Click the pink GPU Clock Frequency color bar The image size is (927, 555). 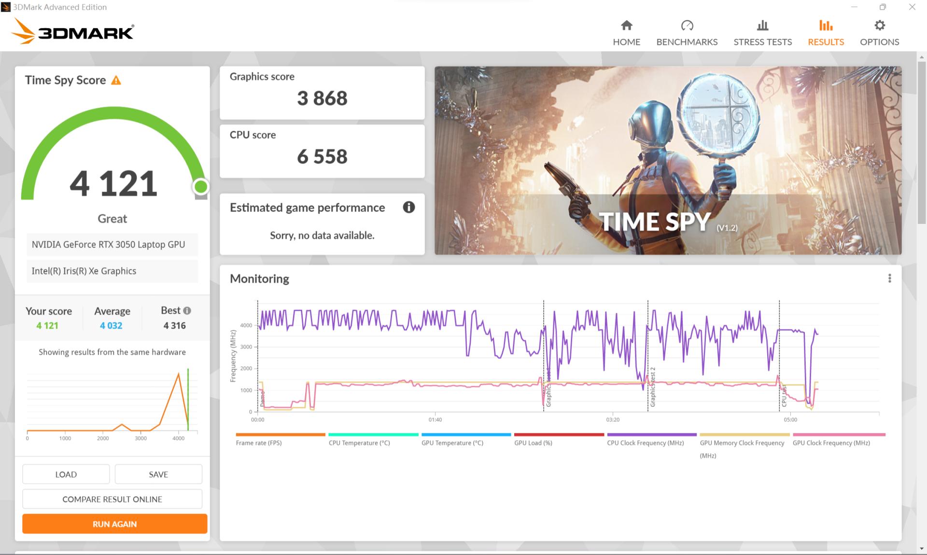click(x=839, y=434)
